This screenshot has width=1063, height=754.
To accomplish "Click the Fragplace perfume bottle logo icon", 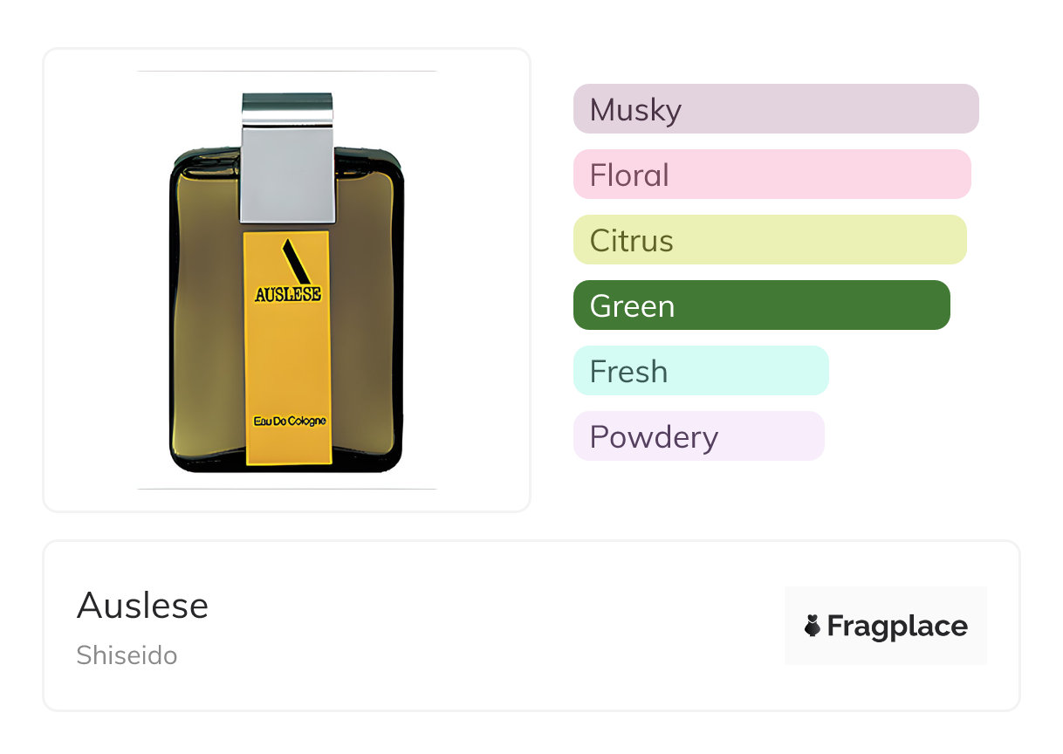I will tap(813, 626).
